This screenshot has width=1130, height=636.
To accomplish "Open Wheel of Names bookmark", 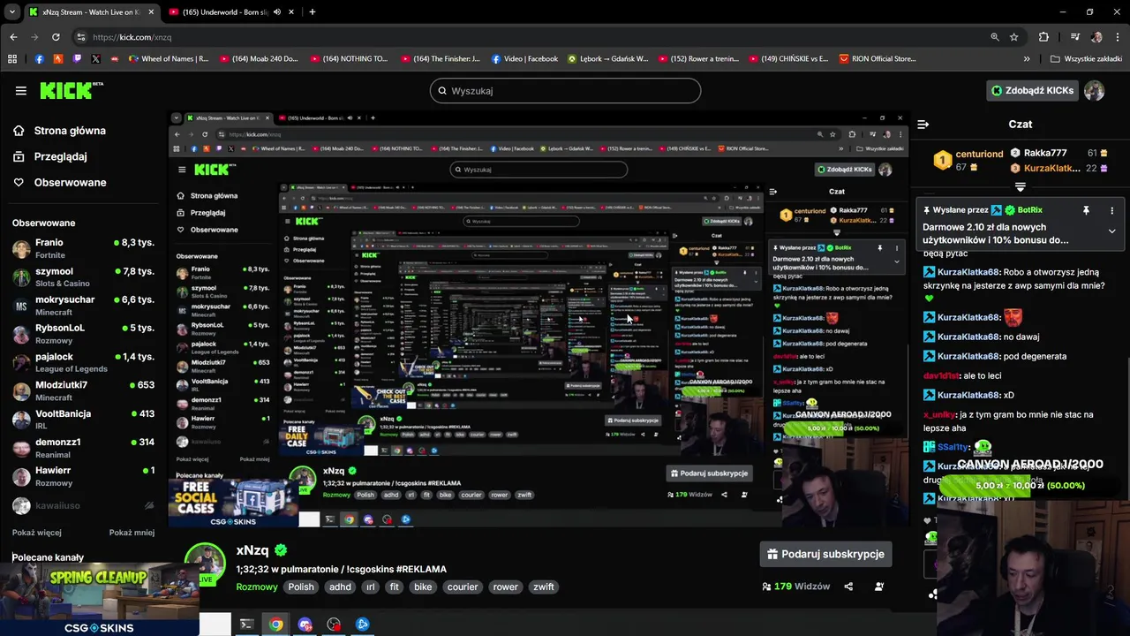I will tap(169, 59).
